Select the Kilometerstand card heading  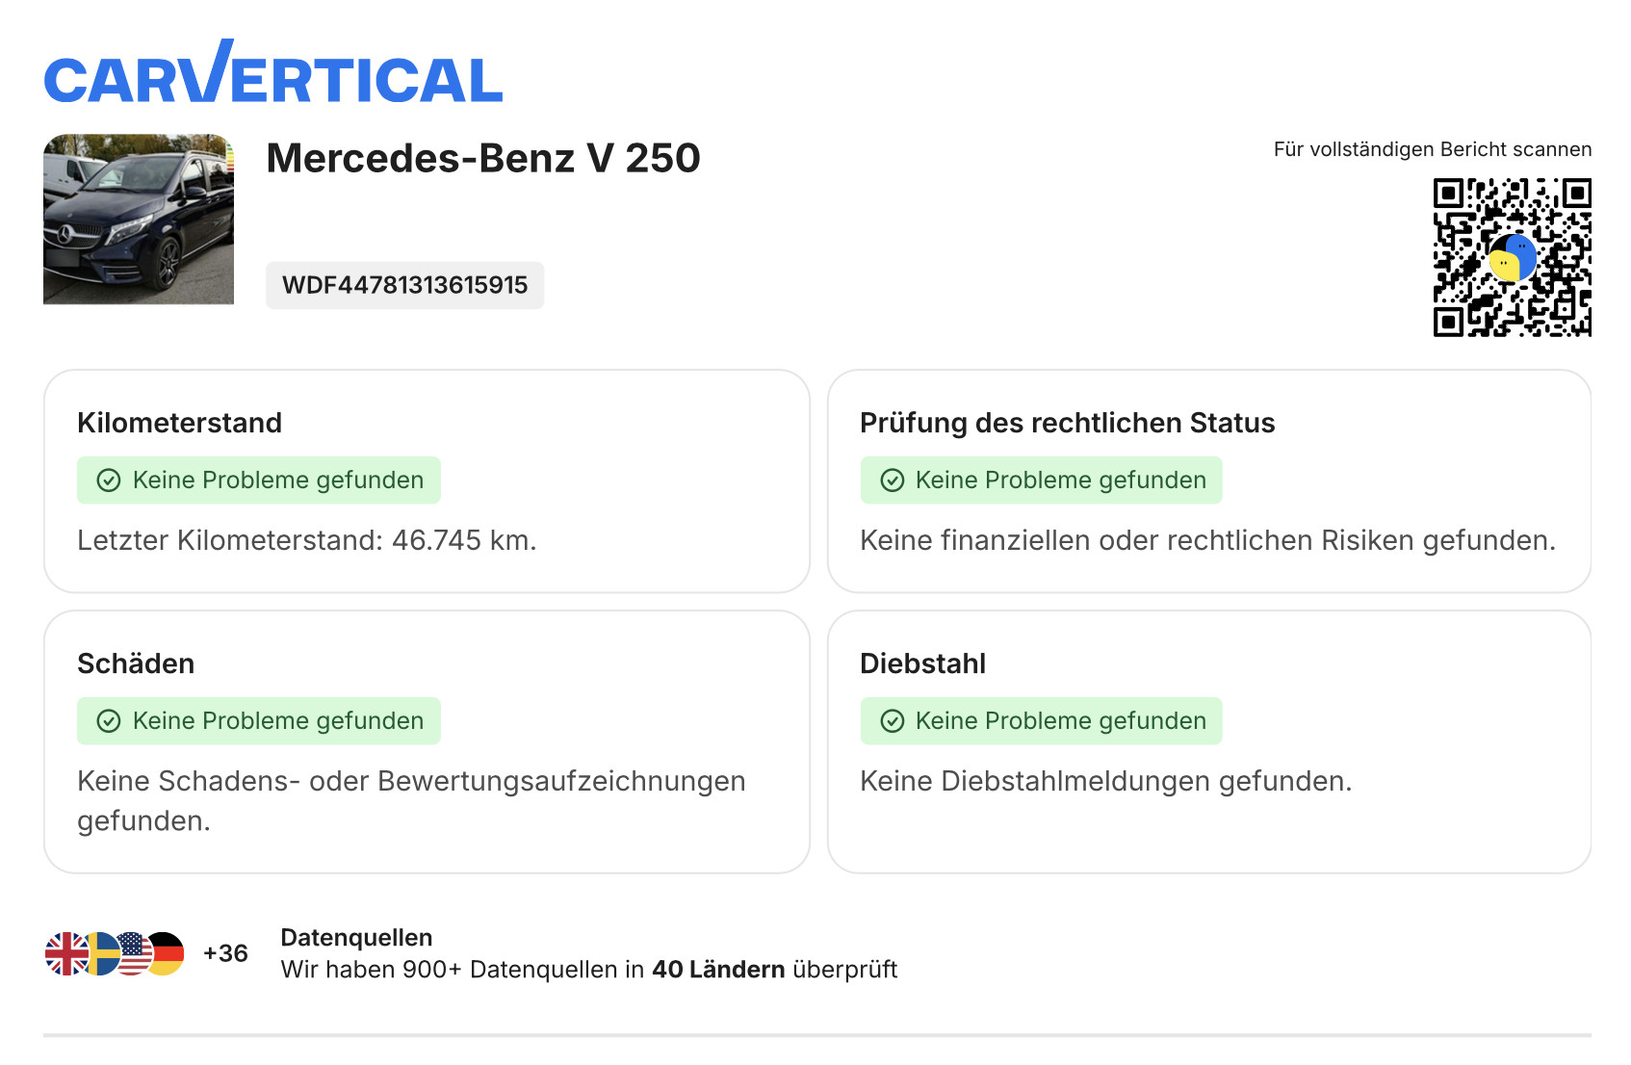point(179,423)
